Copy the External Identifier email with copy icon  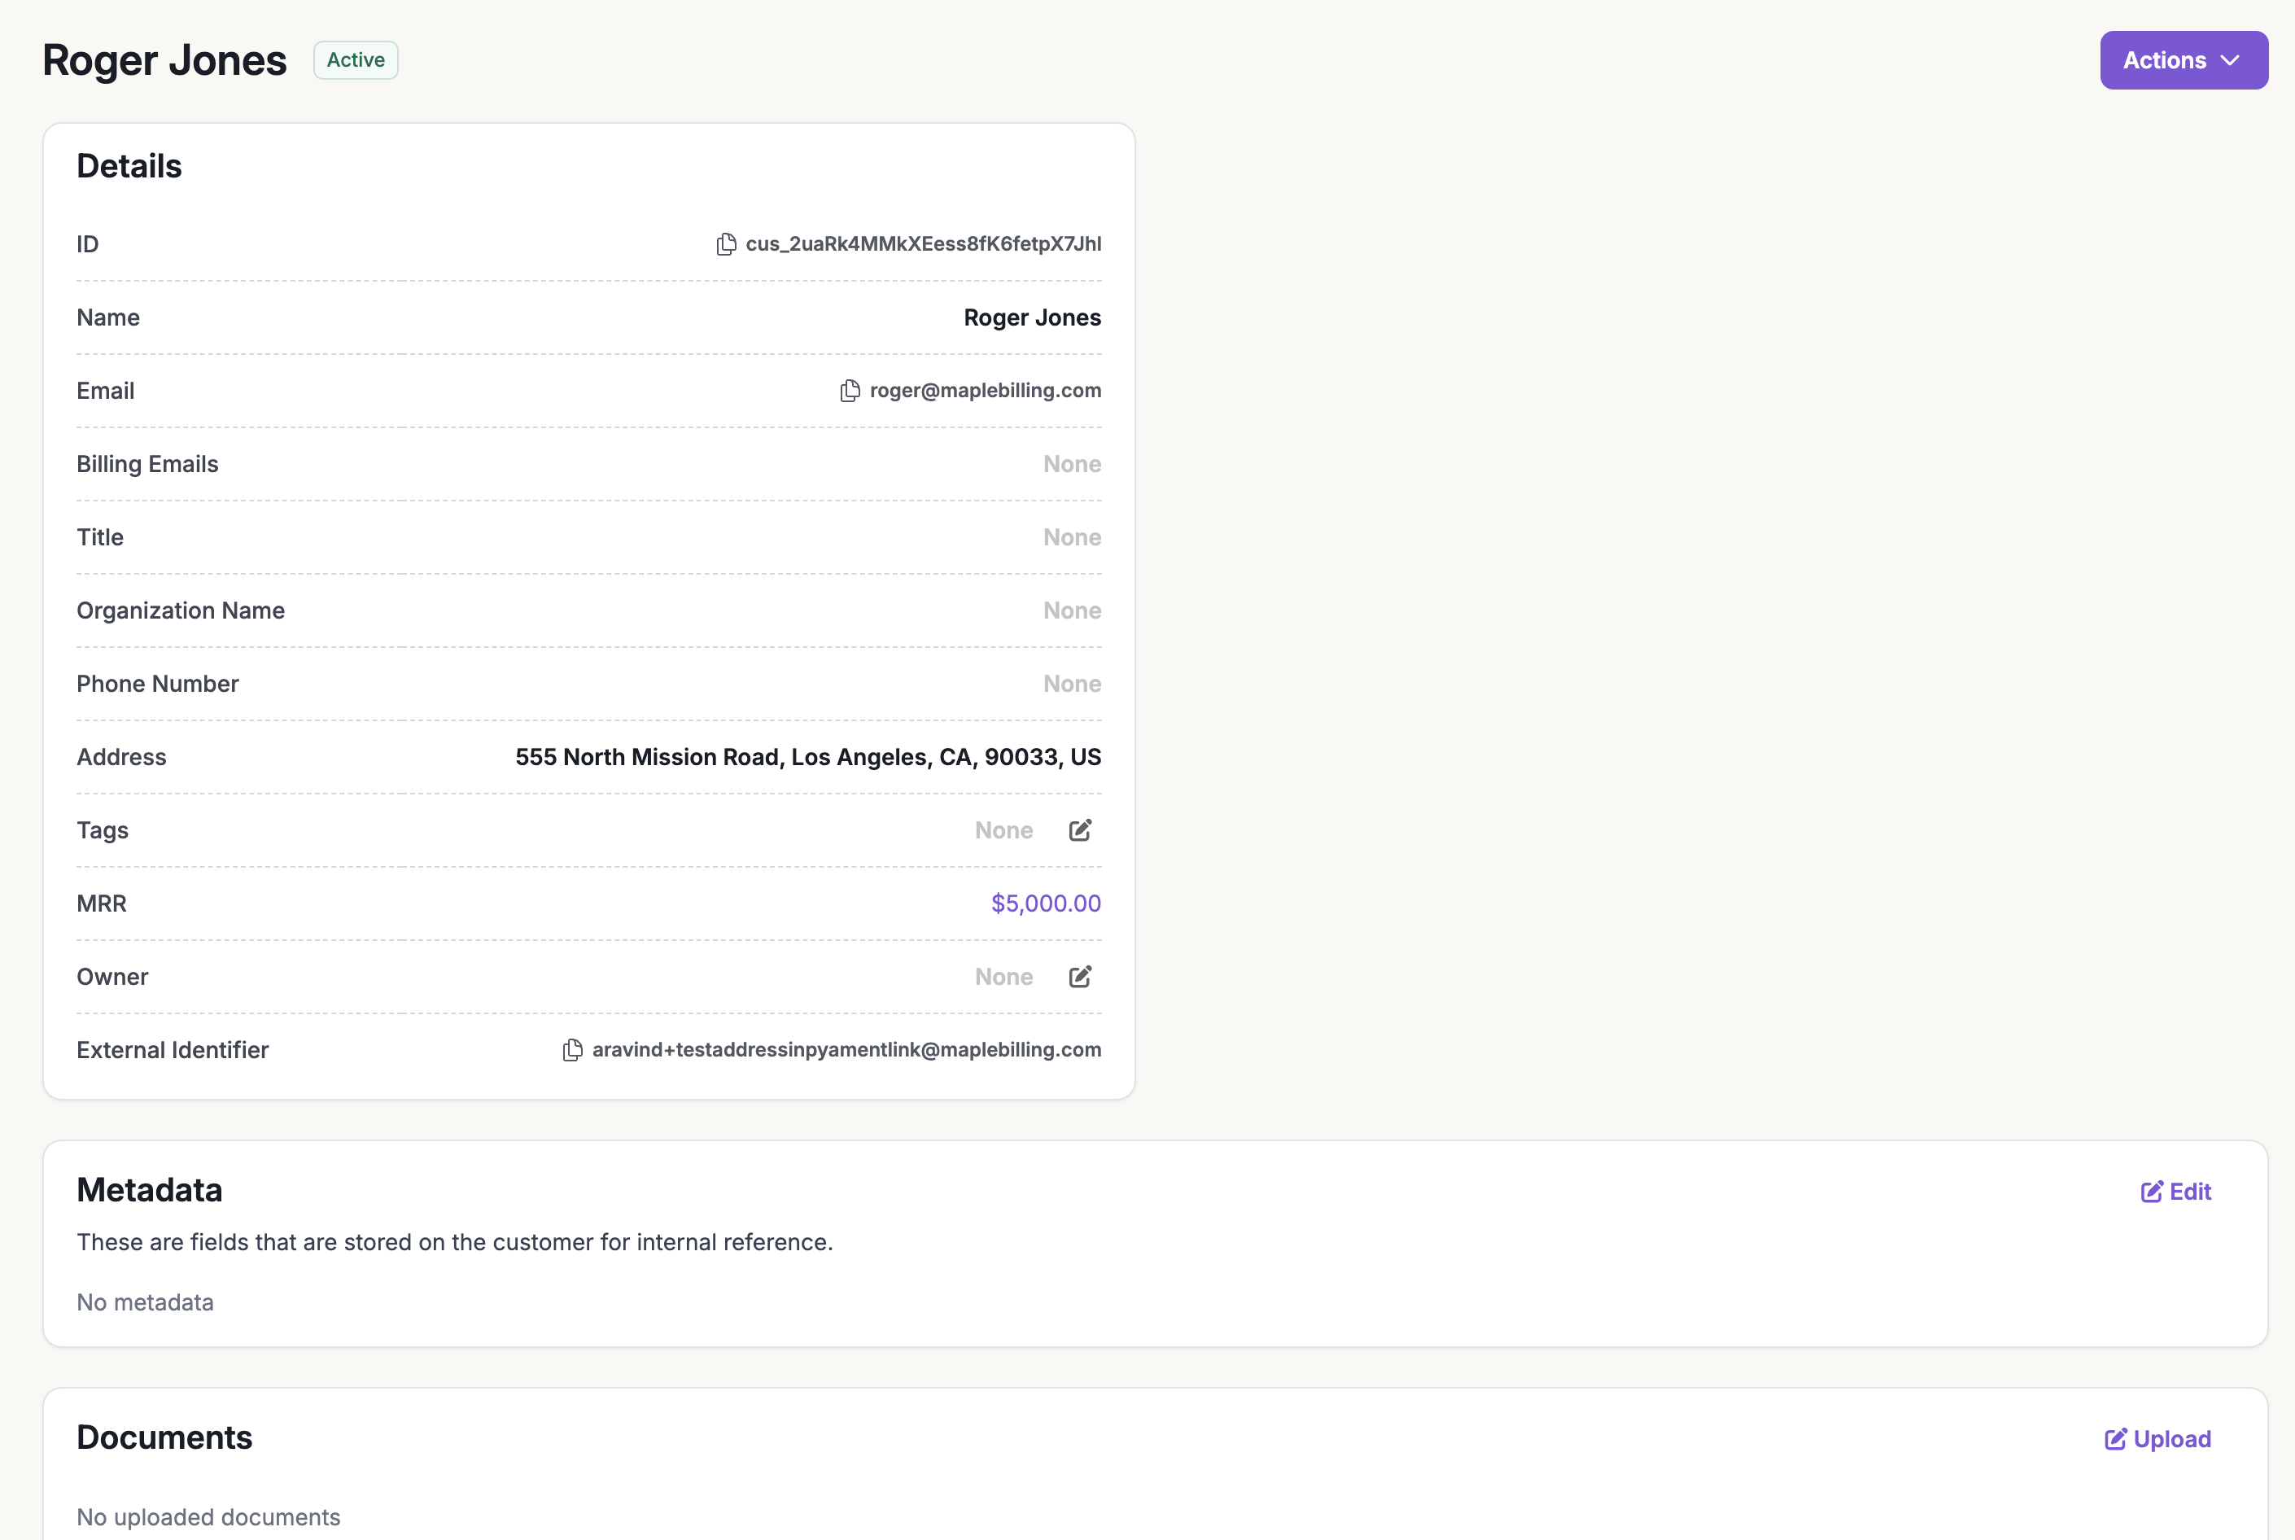[x=574, y=1050]
